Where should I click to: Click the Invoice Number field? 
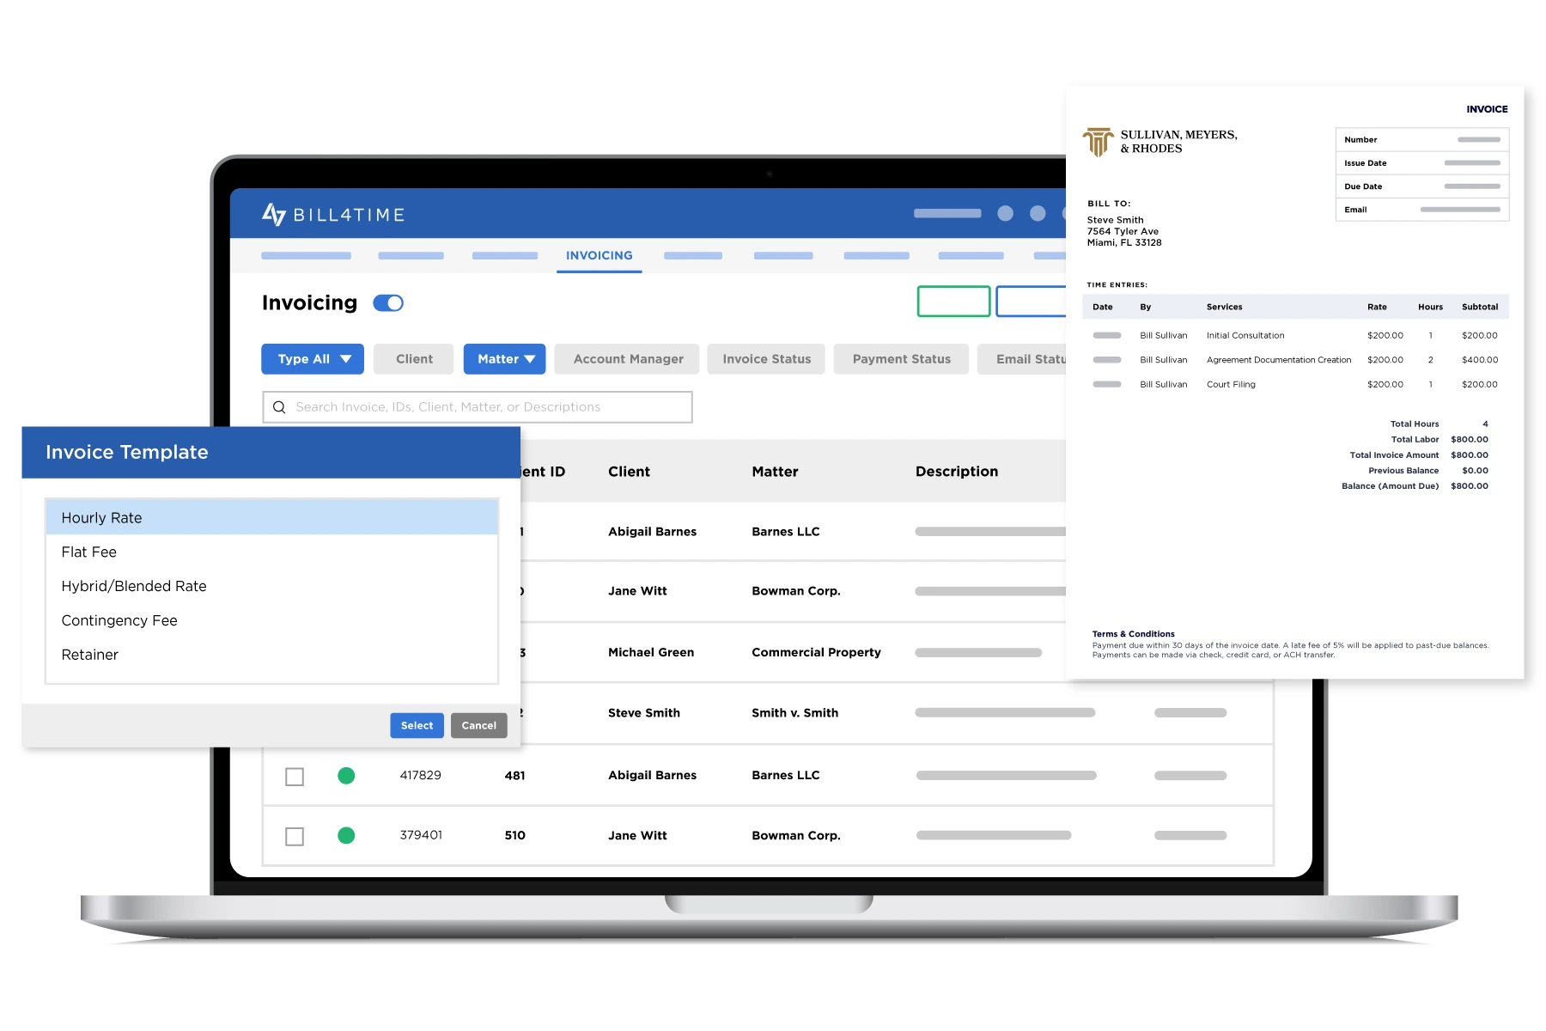pos(1422,140)
